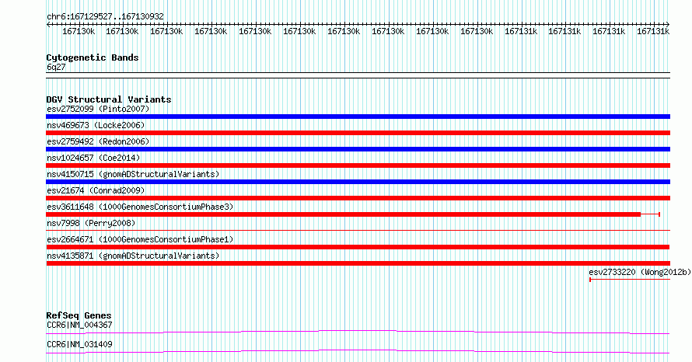The height and width of the screenshot is (362, 692).
Task: Click the first 167131k ruler tick label
Action: tap(521, 32)
